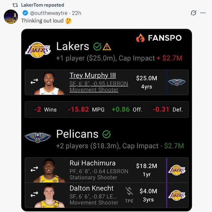
Task: Click the repost arrows icon beside LakerTom
Action: (15, 5)
